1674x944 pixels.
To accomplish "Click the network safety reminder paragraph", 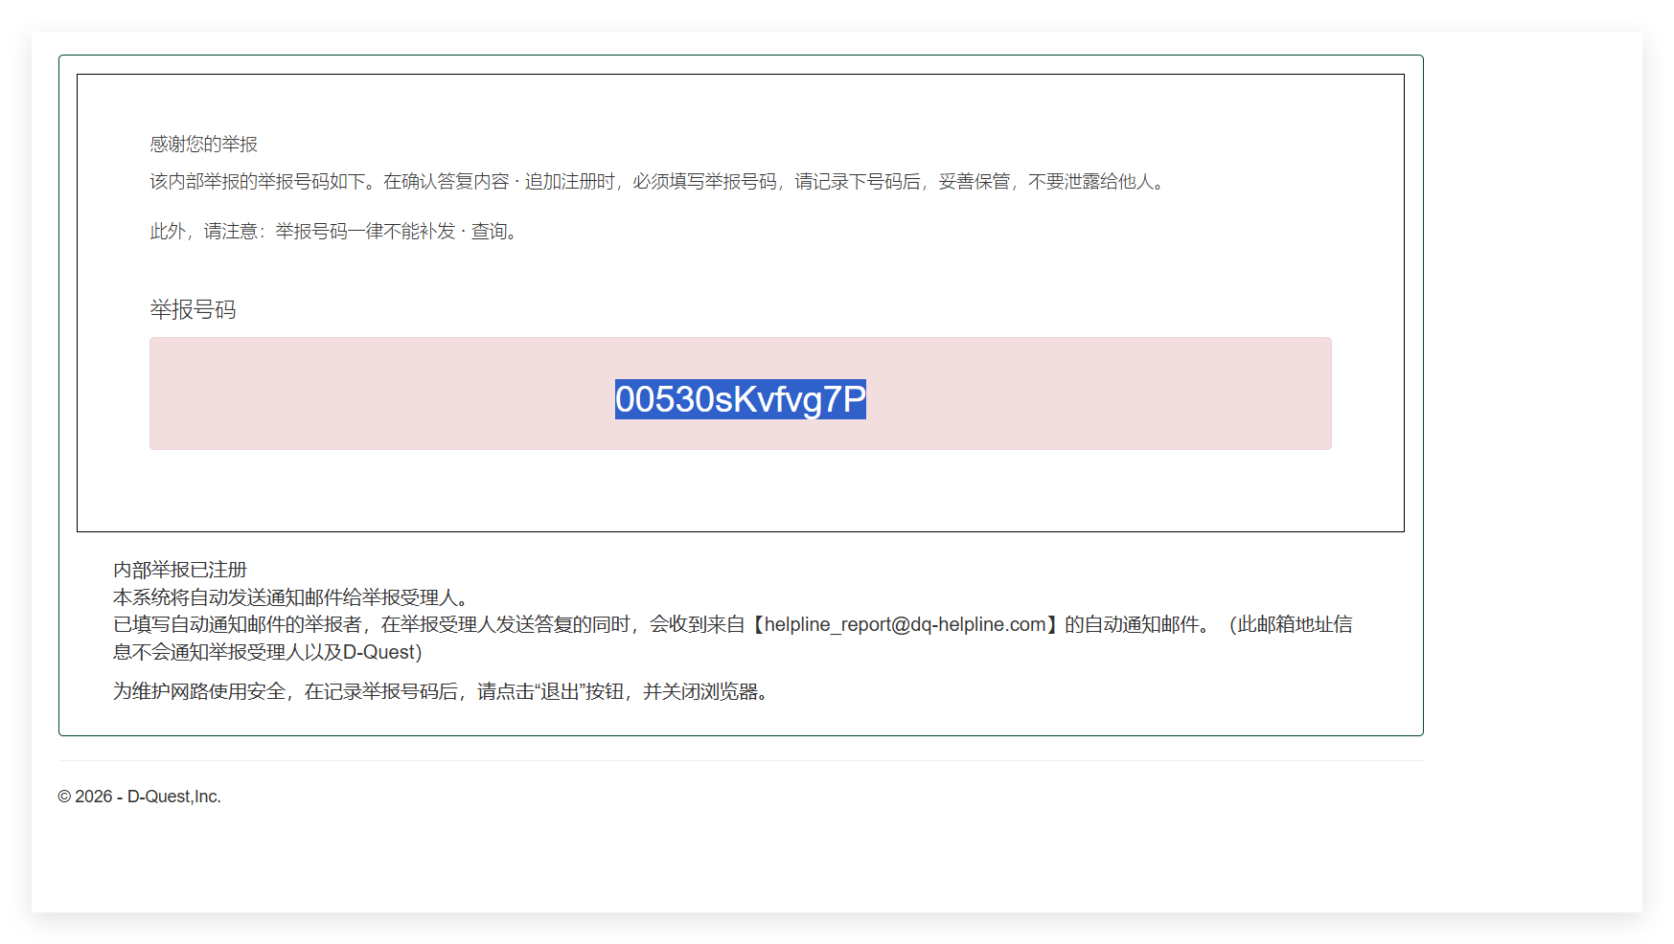I will pyautogui.click(x=439, y=693).
